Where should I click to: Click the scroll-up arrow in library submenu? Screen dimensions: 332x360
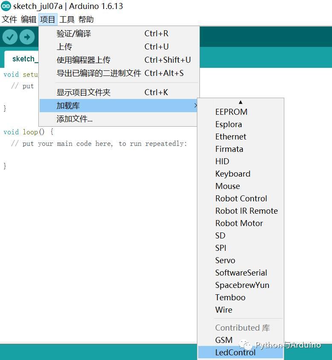point(240,102)
